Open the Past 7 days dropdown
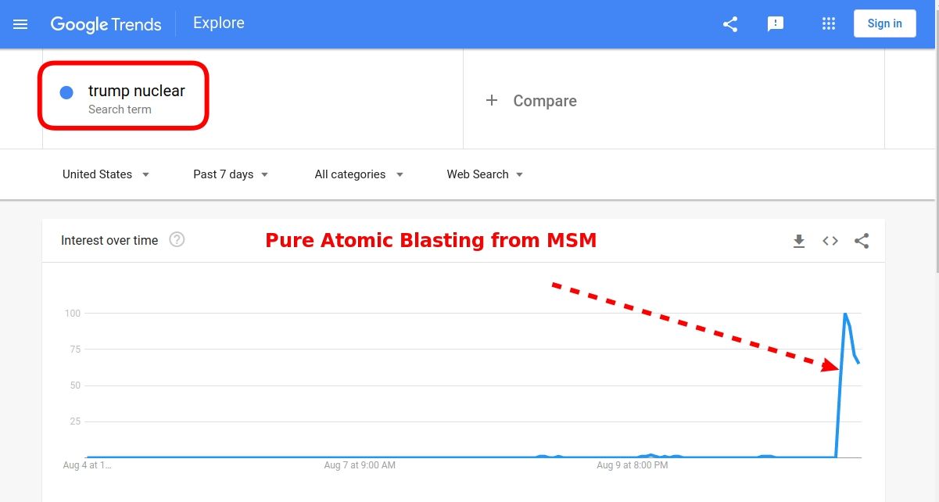 click(231, 174)
